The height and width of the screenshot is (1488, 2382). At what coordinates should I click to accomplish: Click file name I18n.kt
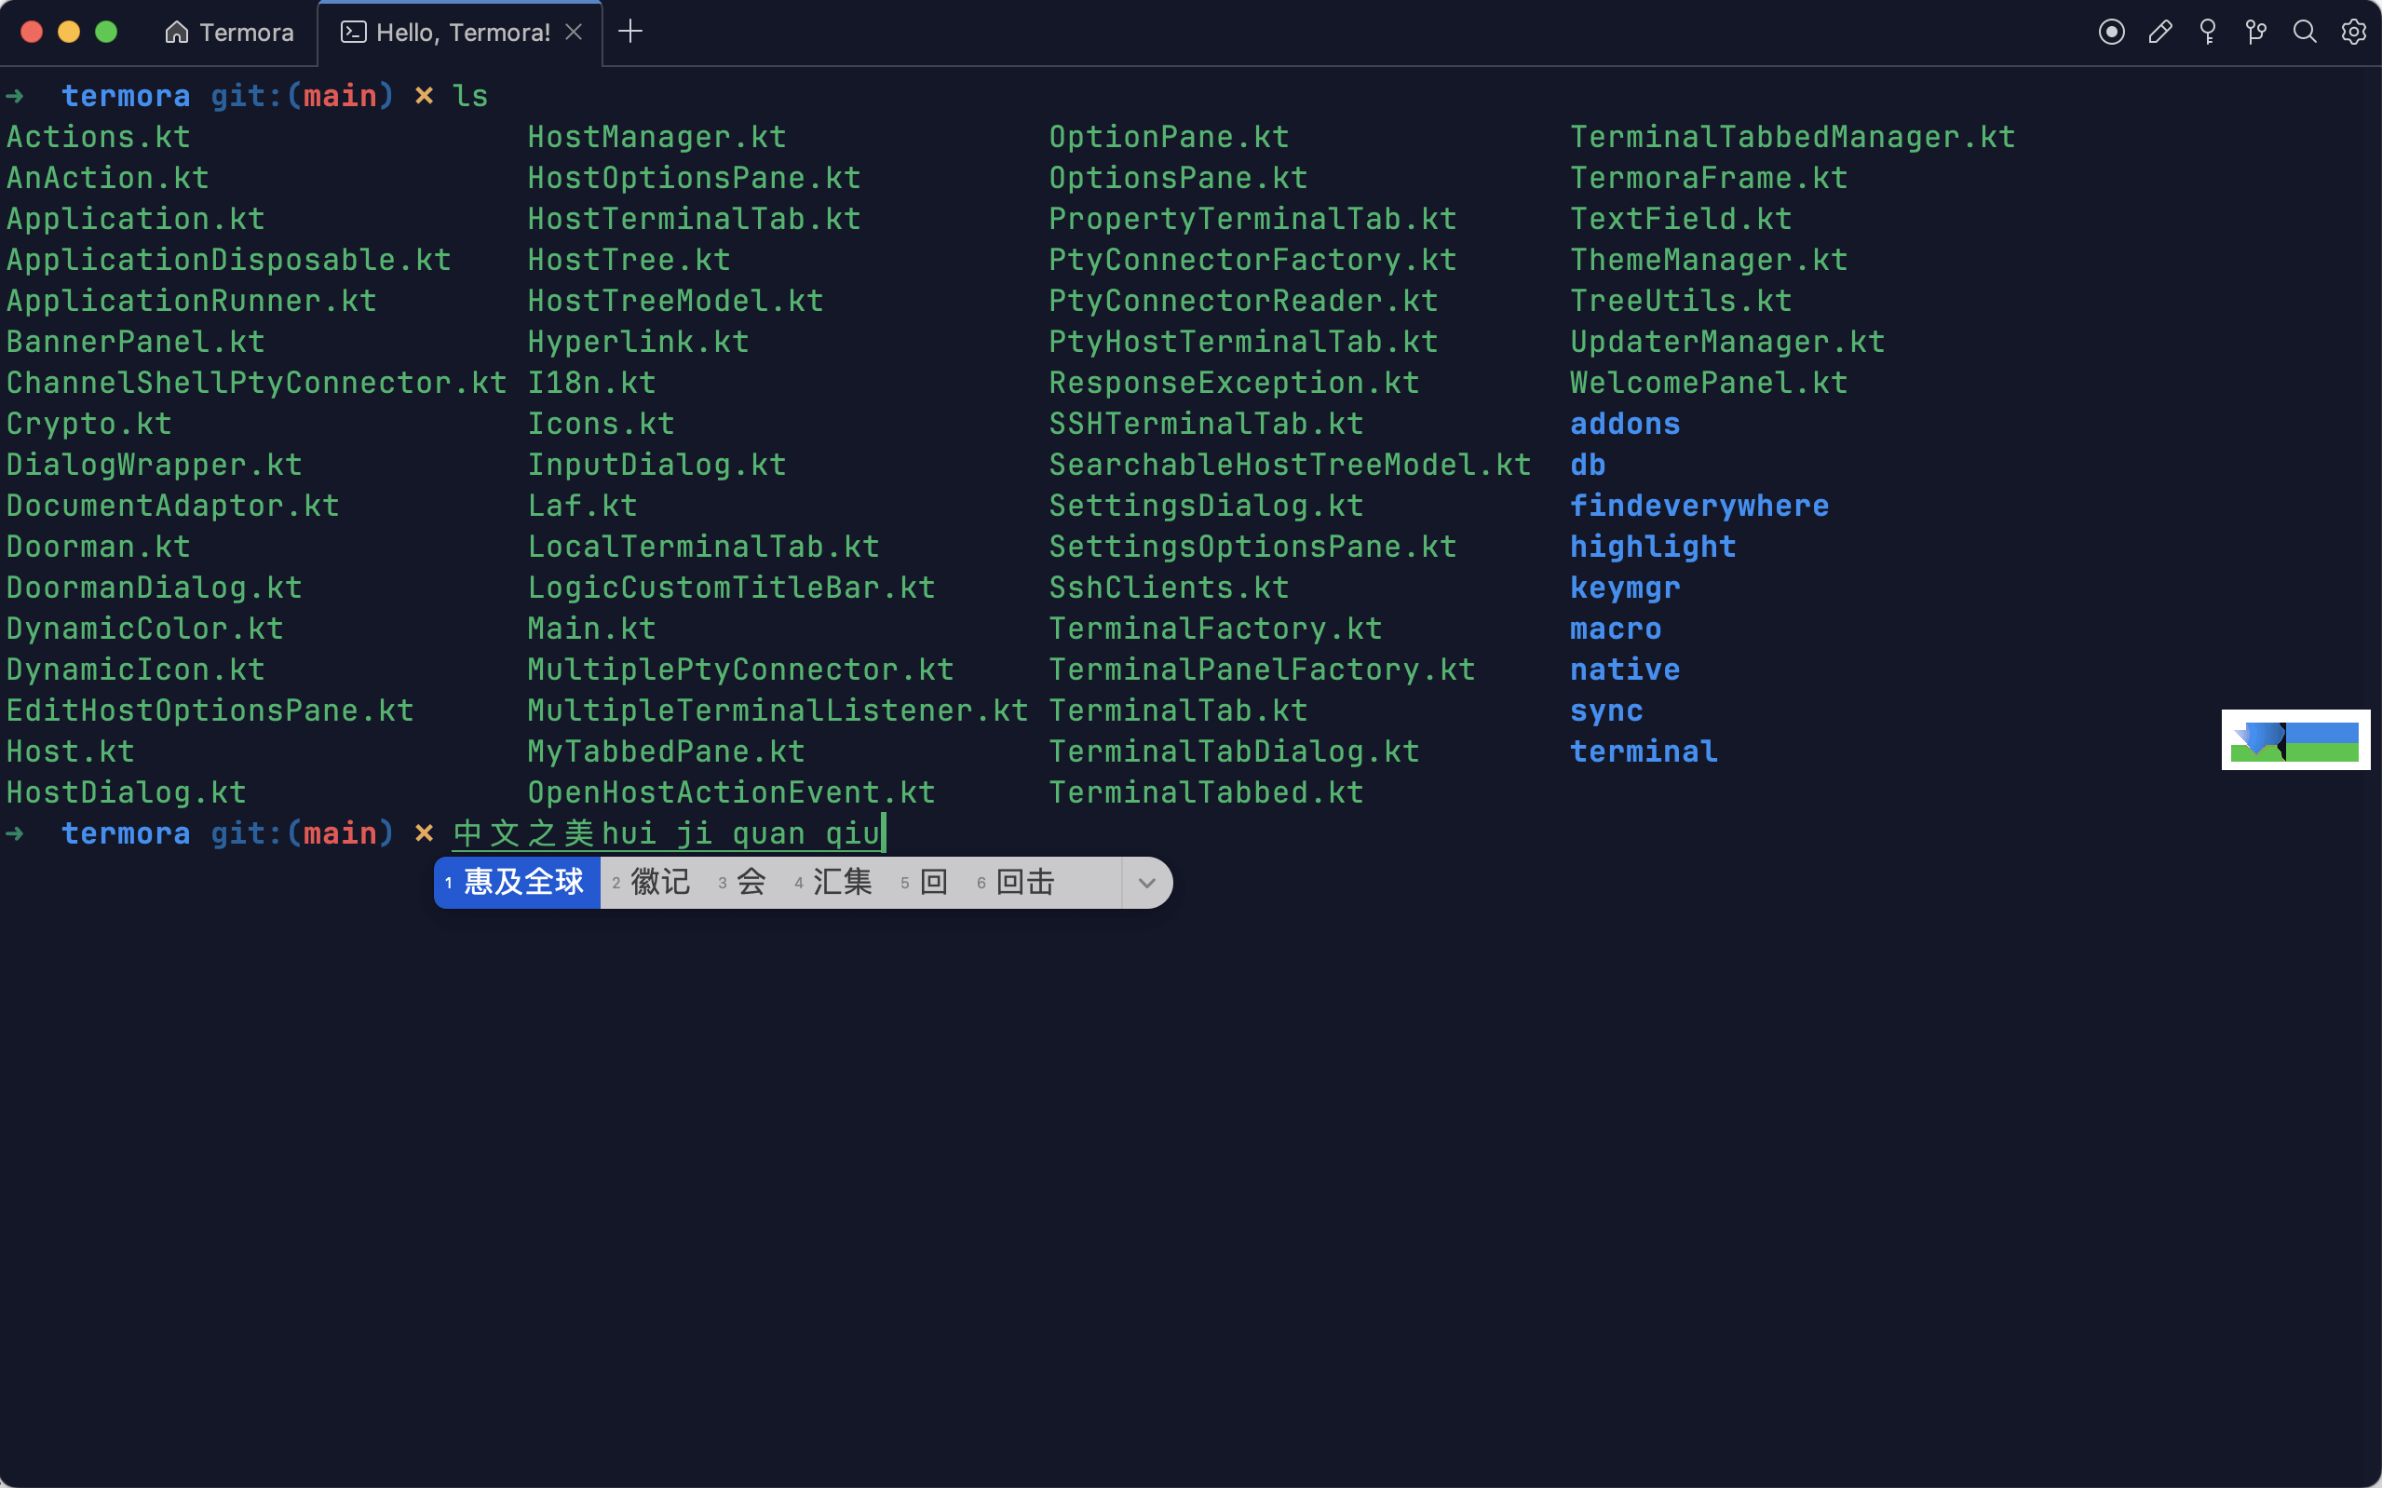click(591, 383)
